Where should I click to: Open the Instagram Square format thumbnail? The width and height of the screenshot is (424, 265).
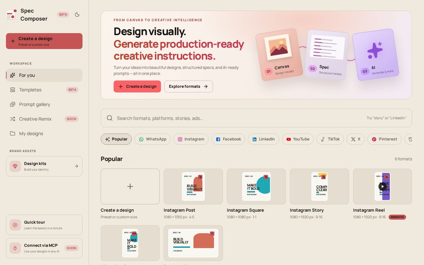coord(256,186)
